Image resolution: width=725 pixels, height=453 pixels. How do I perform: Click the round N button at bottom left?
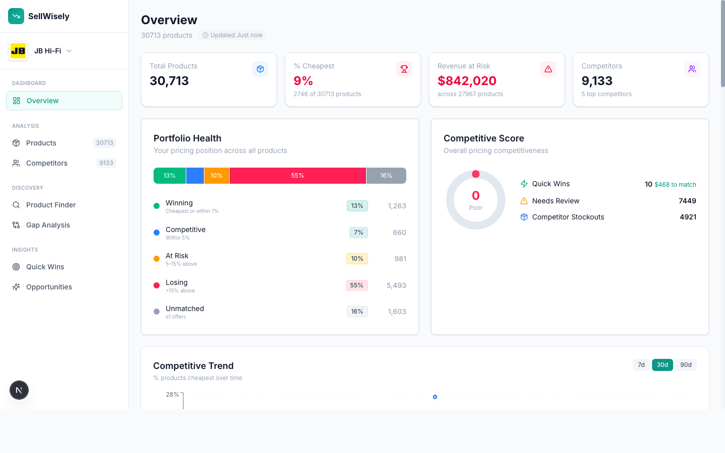click(19, 390)
